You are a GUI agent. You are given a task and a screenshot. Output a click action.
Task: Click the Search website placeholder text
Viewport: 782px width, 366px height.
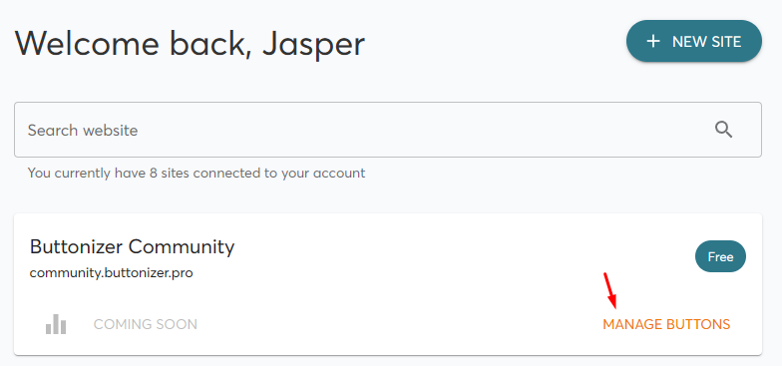pyautogui.click(x=83, y=130)
